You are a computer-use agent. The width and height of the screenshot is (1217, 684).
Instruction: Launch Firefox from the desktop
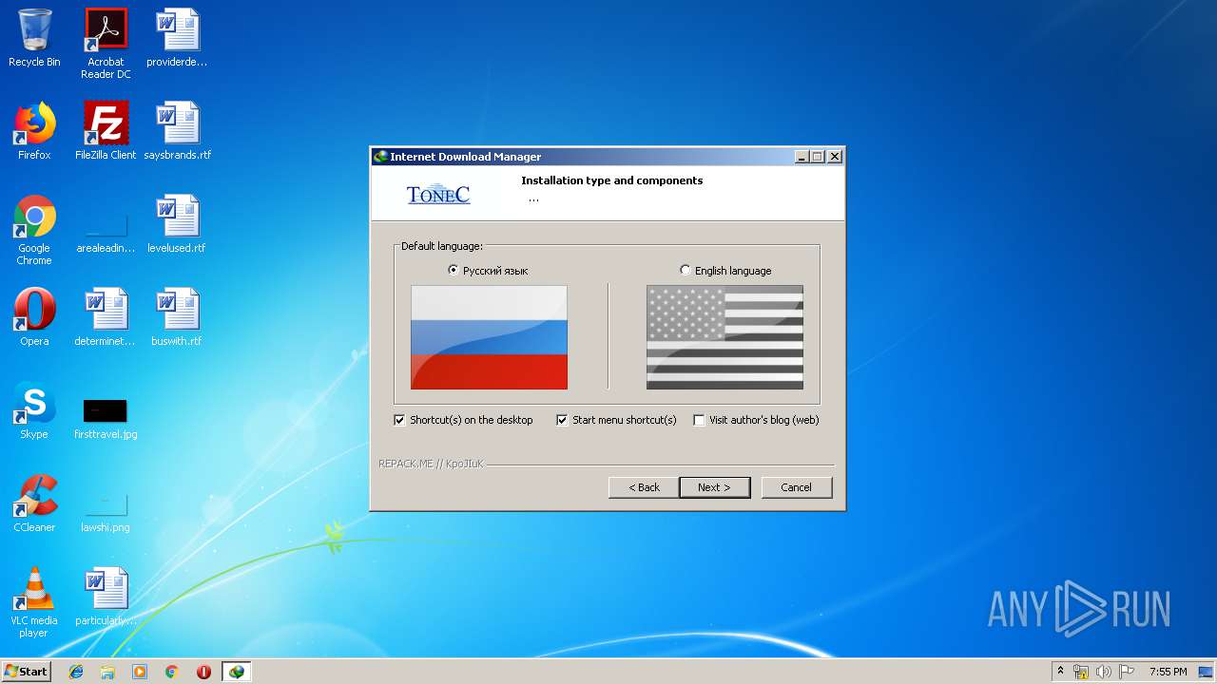click(x=34, y=131)
